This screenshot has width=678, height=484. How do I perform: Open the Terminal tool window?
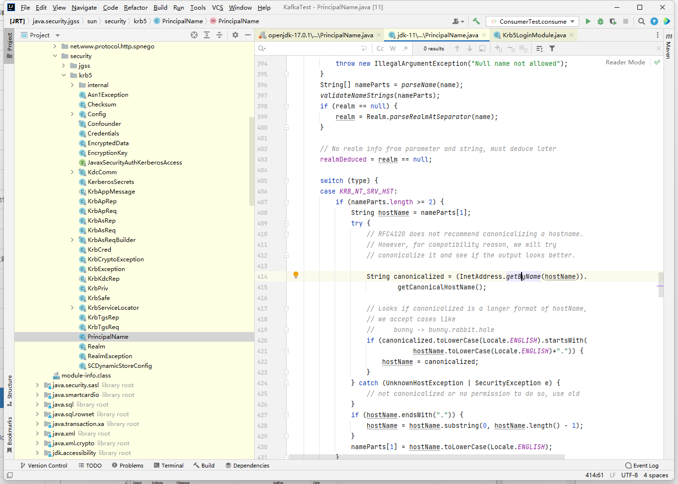point(169,465)
